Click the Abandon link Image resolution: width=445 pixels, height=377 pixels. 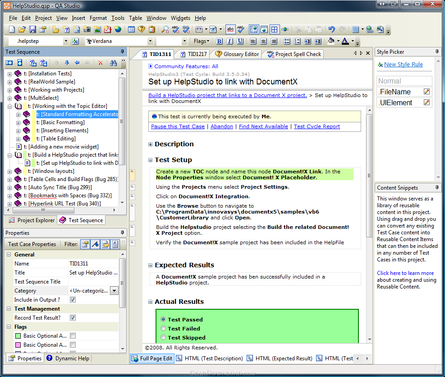(222, 126)
